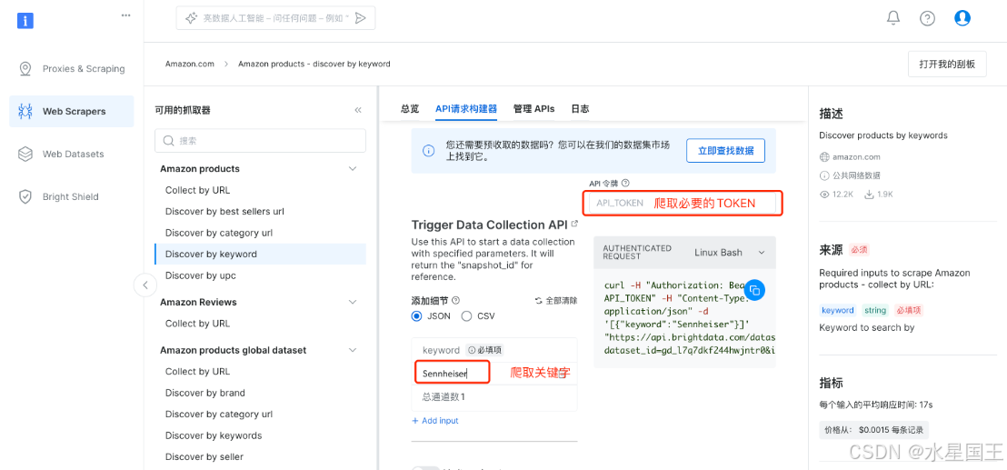Open the user account avatar
Image resolution: width=1007 pixels, height=470 pixels.
click(962, 18)
